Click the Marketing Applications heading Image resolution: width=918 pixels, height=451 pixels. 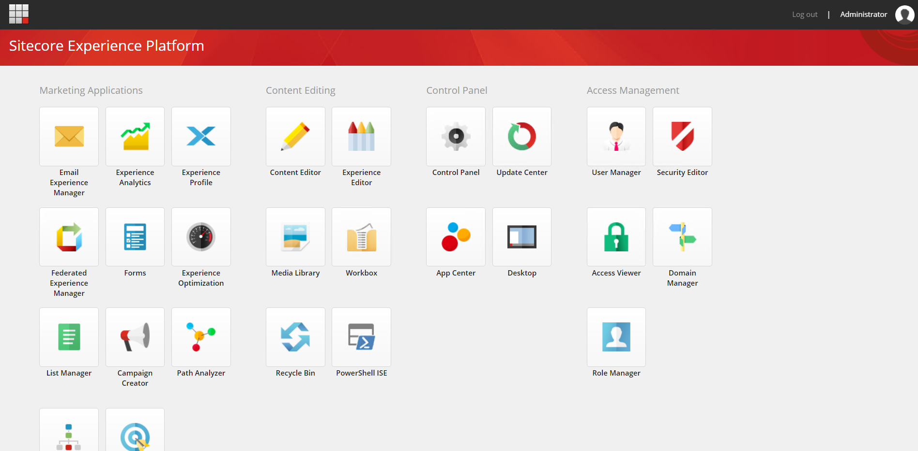pyautogui.click(x=91, y=90)
